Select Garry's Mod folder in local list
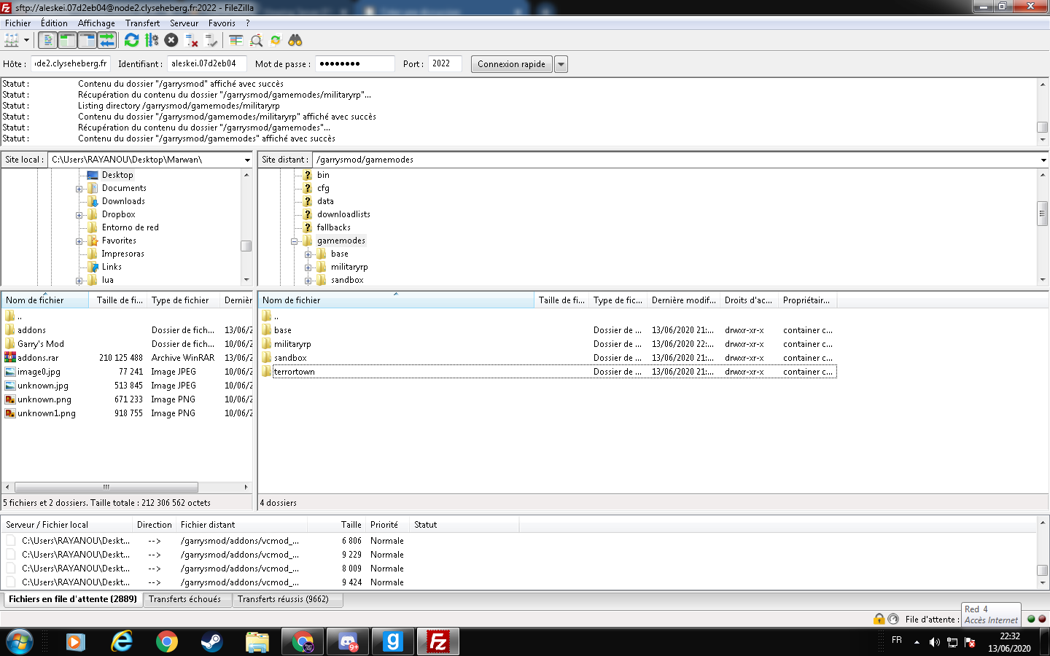Image resolution: width=1050 pixels, height=656 pixels. click(41, 344)
